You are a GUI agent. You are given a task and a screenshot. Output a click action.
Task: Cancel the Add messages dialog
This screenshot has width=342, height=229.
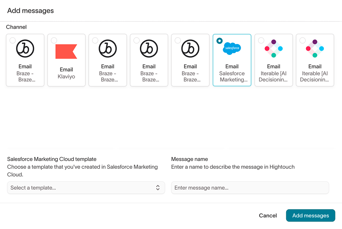click(x=268, y=215)
